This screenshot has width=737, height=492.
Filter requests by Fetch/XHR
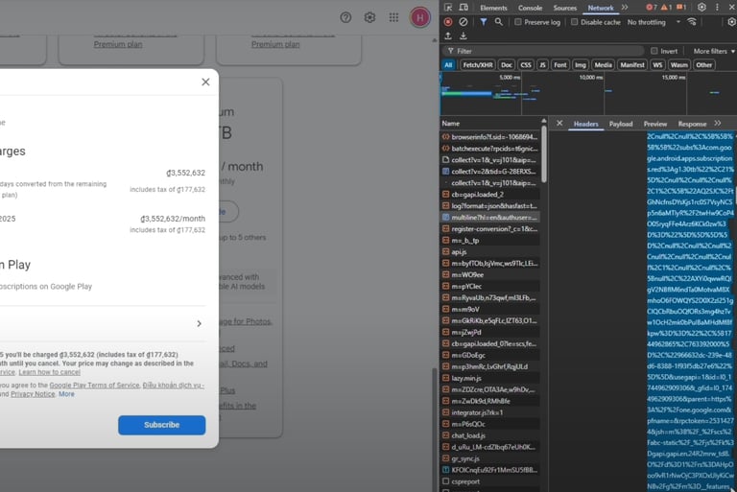click(478, 65)
